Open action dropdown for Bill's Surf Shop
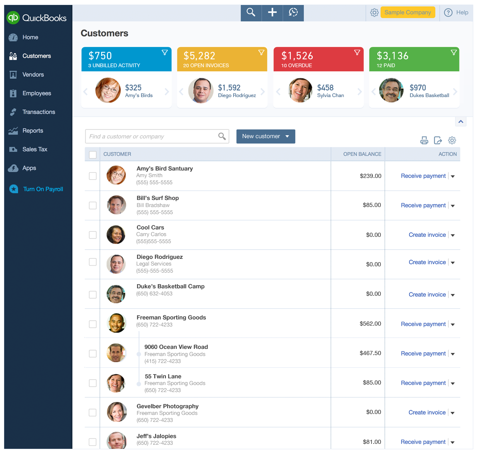 point(453,206)
